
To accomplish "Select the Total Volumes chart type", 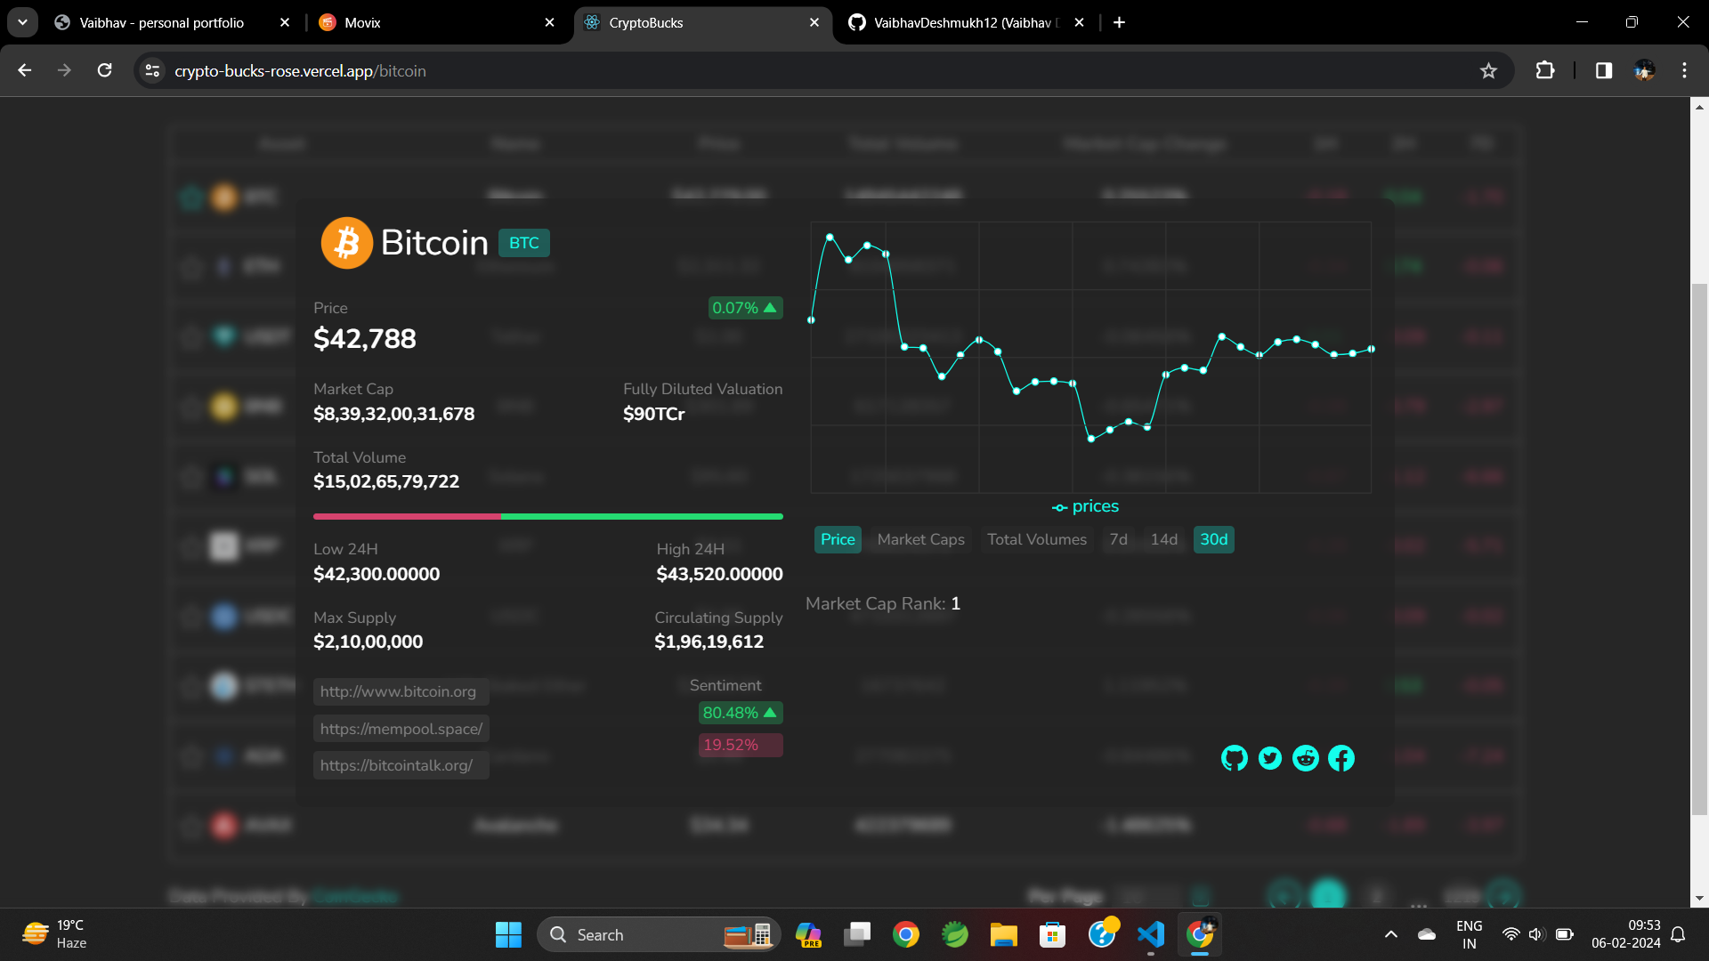I will [x=1037, y=539].
